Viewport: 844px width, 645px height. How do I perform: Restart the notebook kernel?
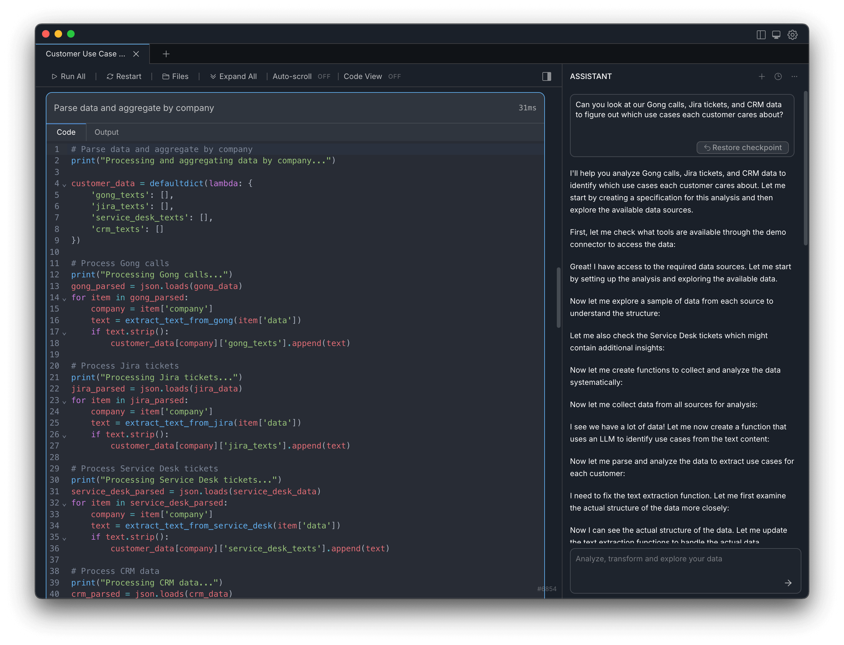pos(124,76)
